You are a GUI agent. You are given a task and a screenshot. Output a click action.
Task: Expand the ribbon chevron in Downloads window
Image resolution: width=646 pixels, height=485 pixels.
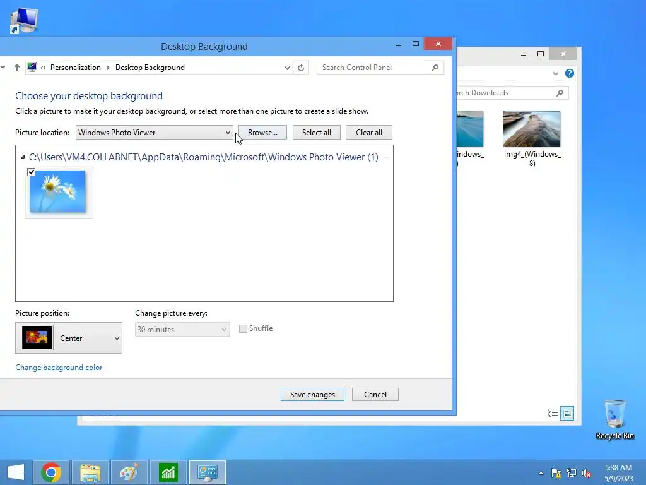555,73
